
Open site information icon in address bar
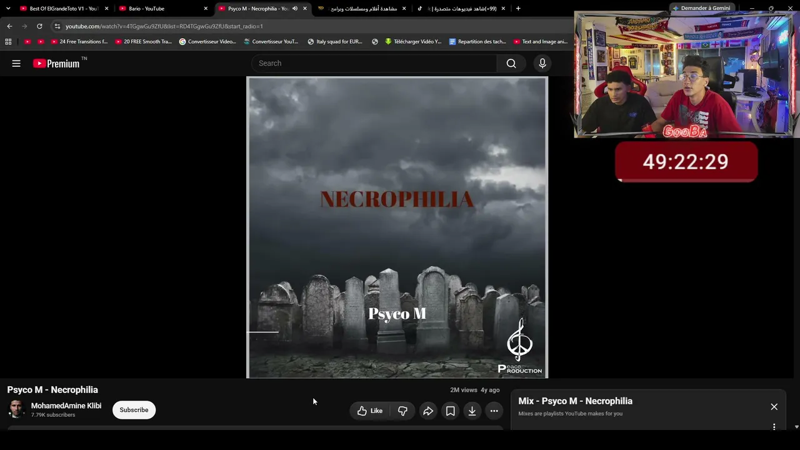[57, 26]
